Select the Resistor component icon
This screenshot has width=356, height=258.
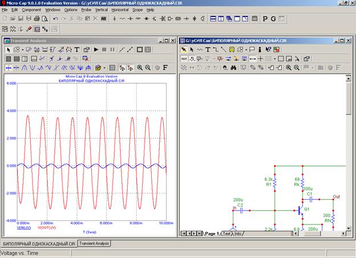point(122,19)
